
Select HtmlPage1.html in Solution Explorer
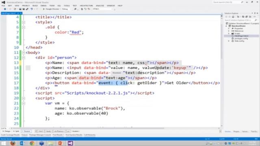[x=241, y=36]
